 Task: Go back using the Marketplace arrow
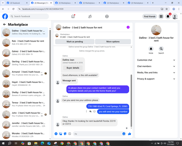(4, 24)
